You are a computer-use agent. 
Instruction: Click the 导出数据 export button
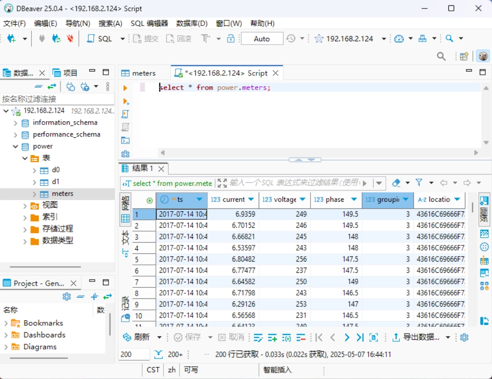(416, 337)
